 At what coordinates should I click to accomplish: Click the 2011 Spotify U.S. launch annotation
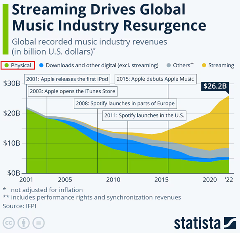(144, 116)
